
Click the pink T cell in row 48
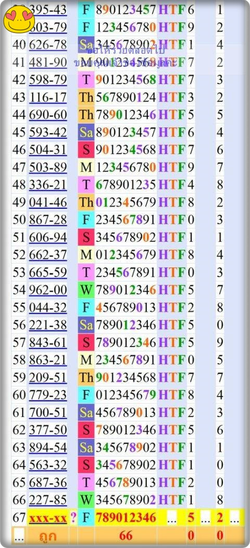tap(86, 185)
